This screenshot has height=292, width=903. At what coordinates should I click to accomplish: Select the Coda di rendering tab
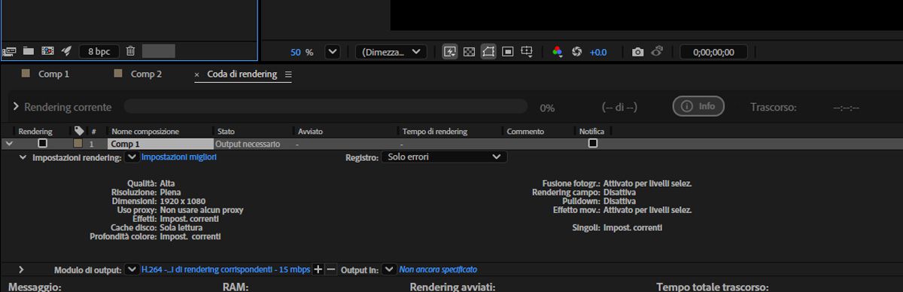pos(242,75)
